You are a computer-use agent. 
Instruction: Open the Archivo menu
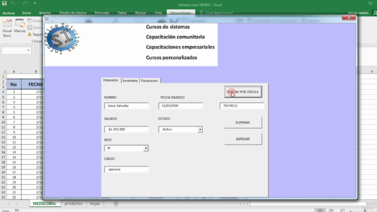pyautogui.click(x=9, y=13)
